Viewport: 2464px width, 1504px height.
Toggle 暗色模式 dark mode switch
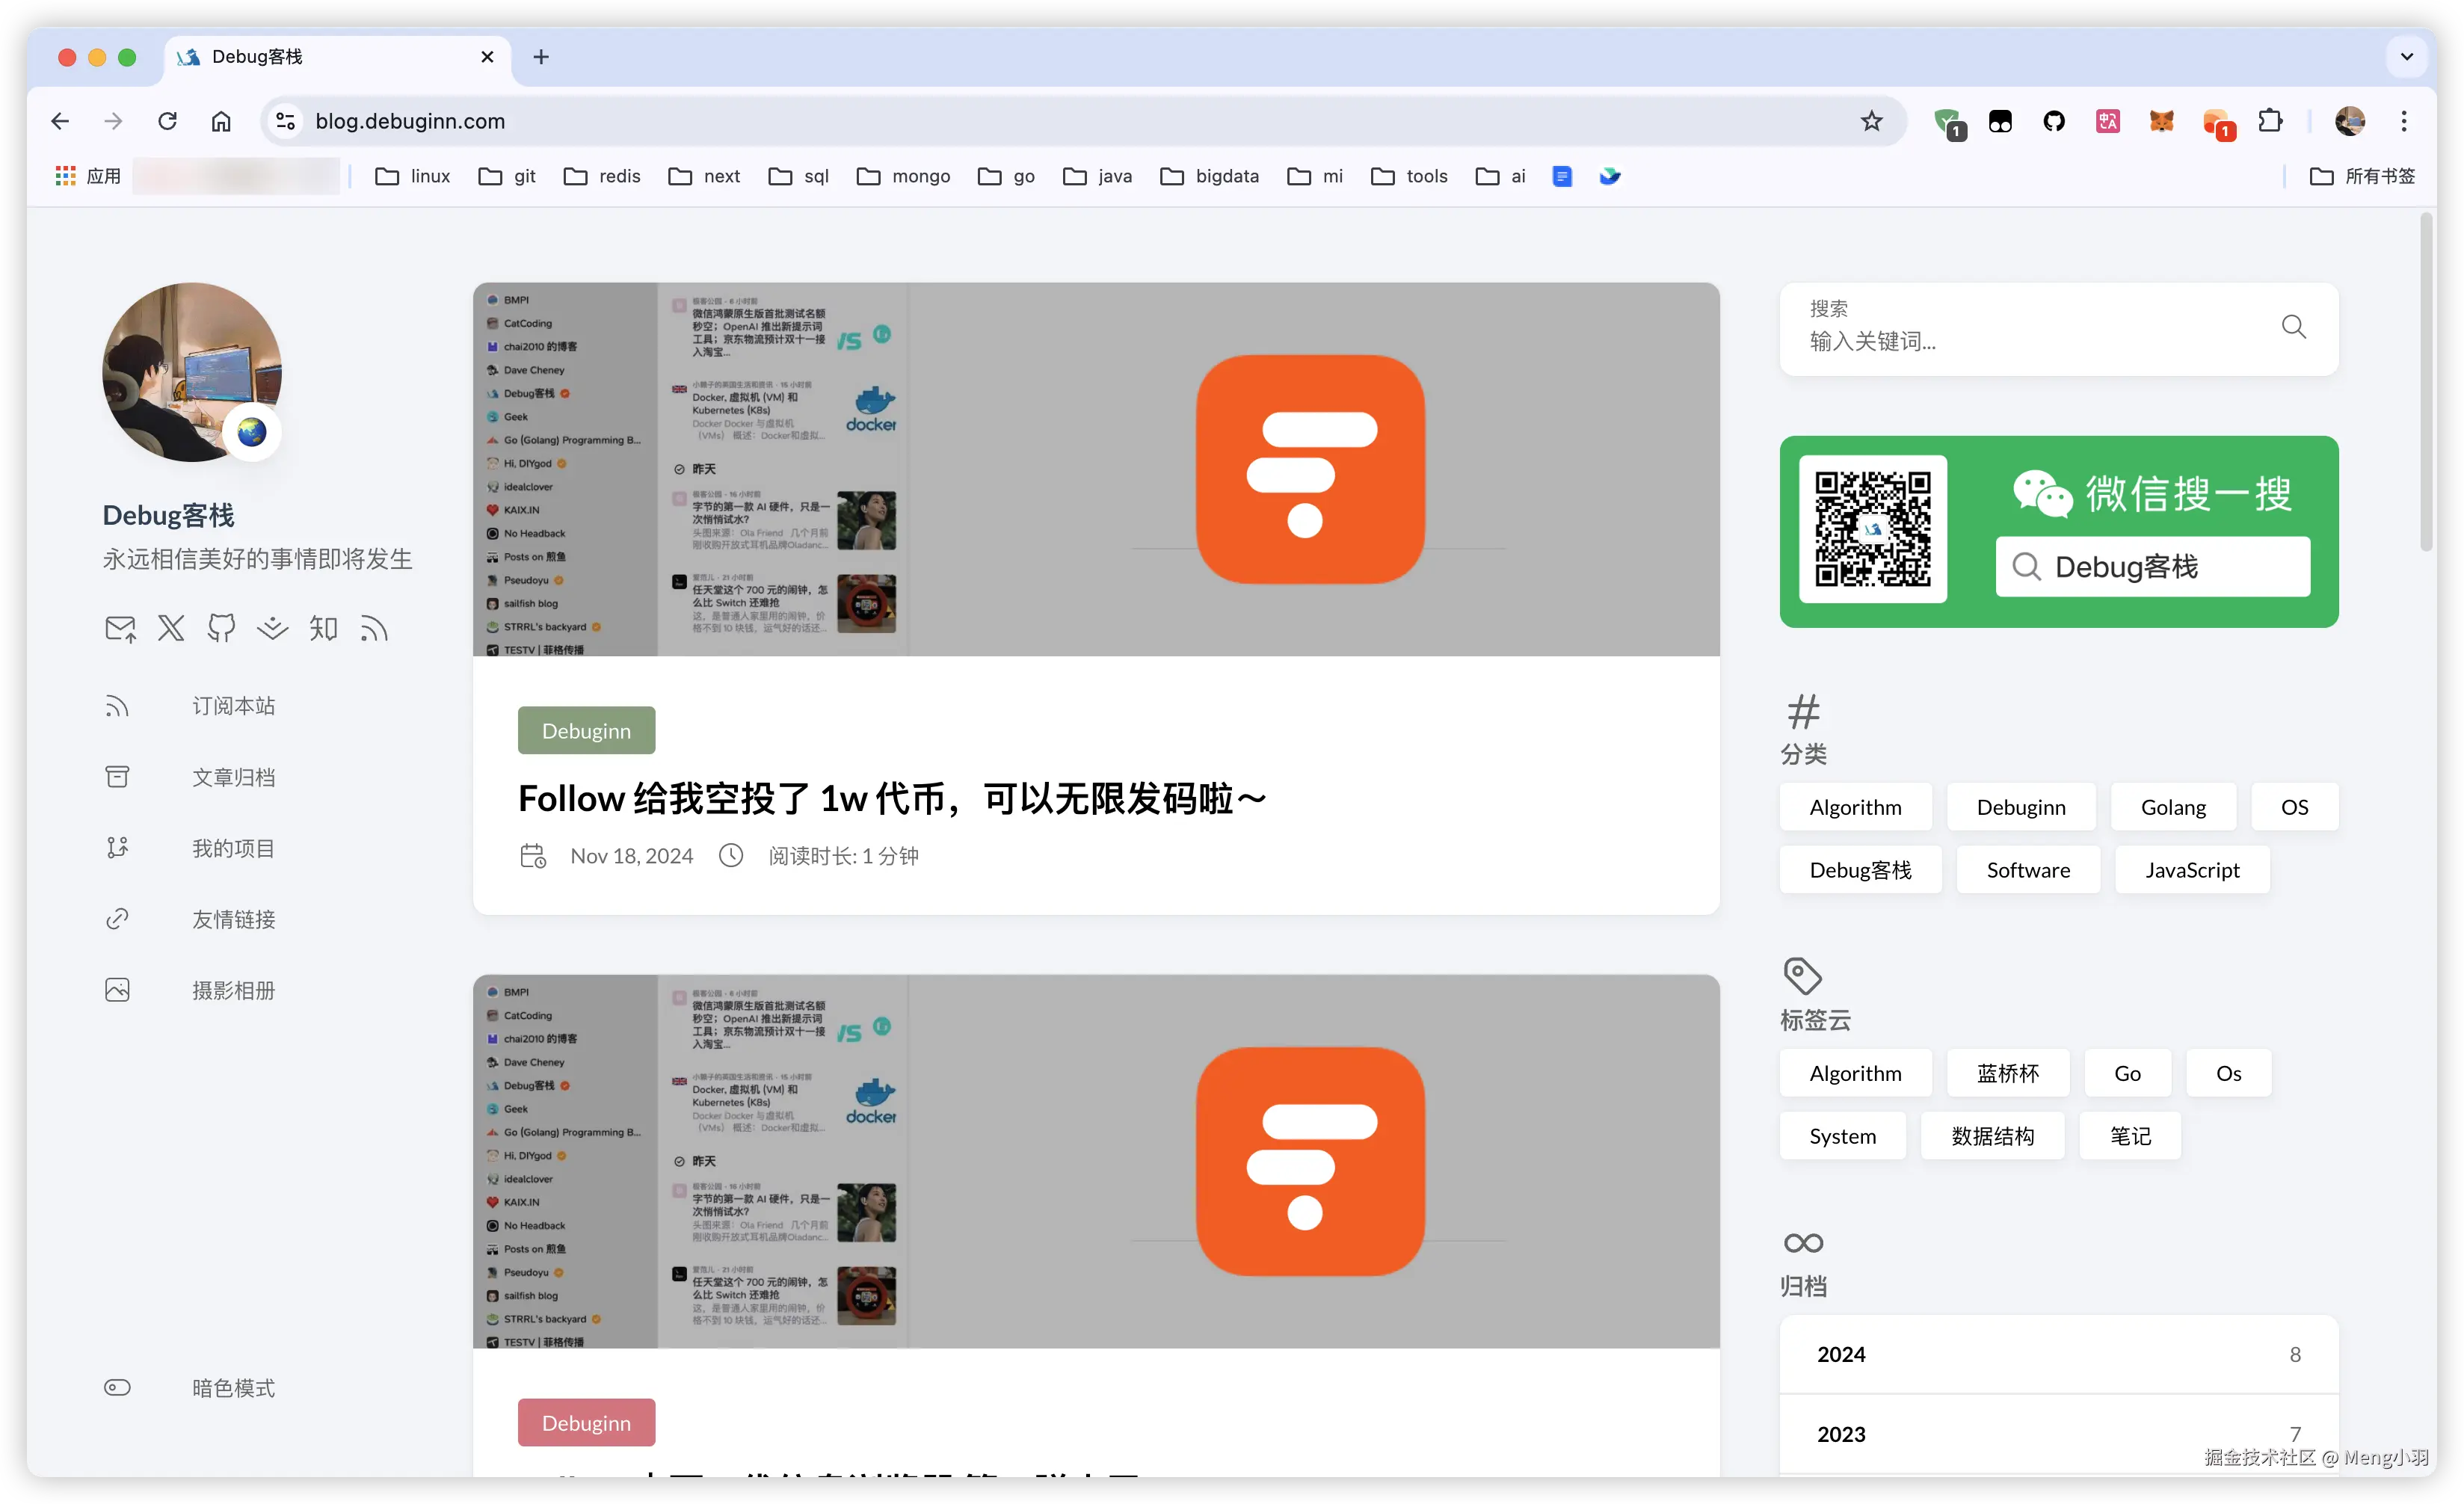pyautogui.click(x=117, y=1387)
